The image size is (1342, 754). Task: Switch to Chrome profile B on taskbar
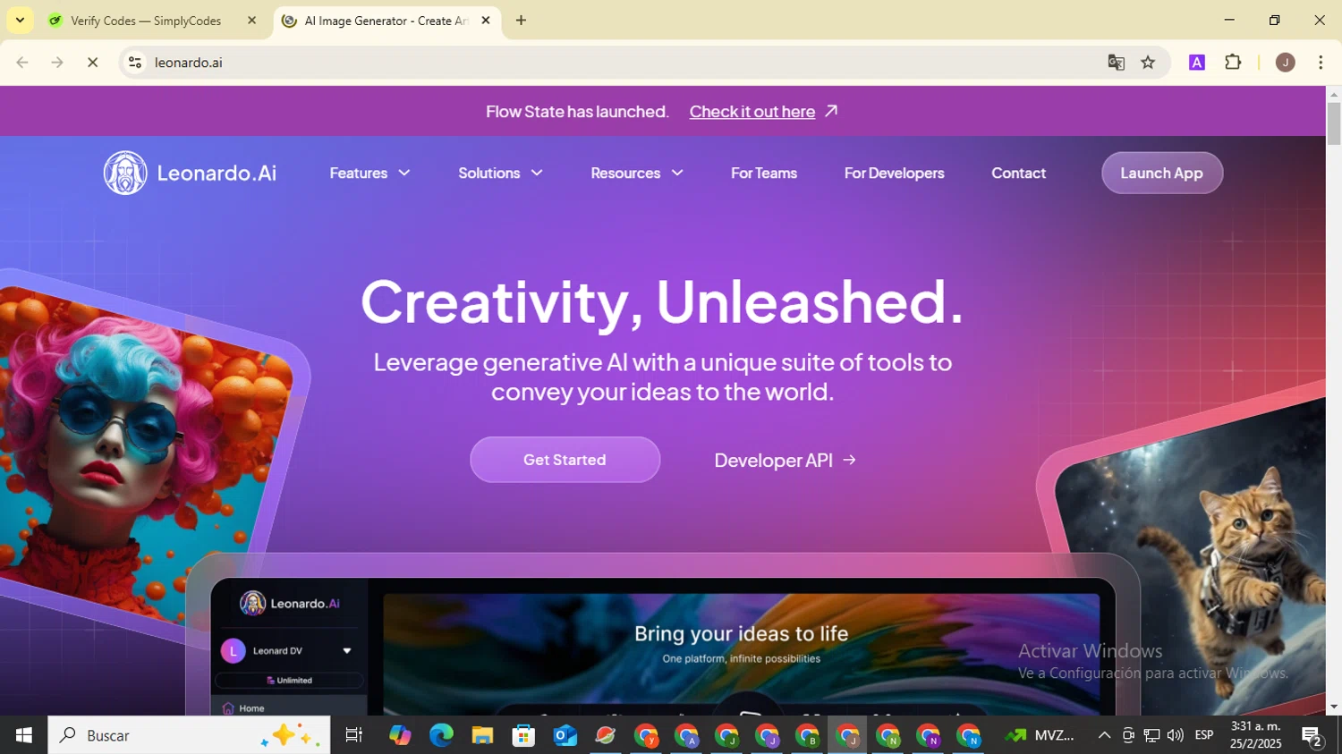(807, 735)
